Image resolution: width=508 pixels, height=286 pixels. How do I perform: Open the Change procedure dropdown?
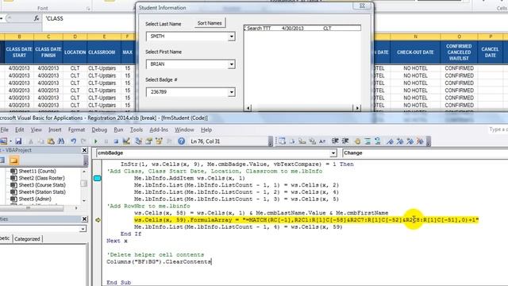tap(425, 153)
